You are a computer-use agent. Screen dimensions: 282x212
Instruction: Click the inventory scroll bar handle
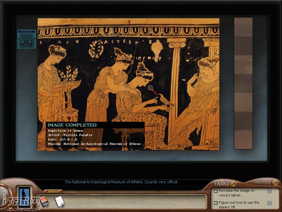pyautogui.click(x=53, y=191)
